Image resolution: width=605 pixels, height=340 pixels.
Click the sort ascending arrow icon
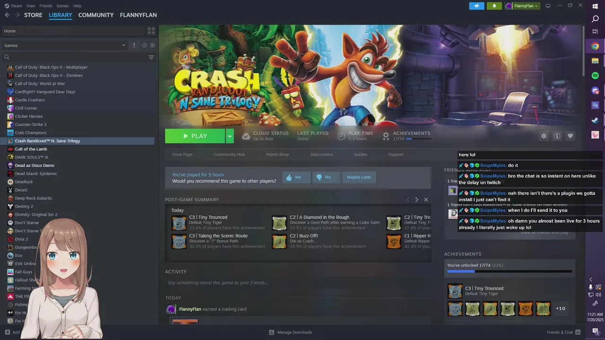[x=134, y=45]
